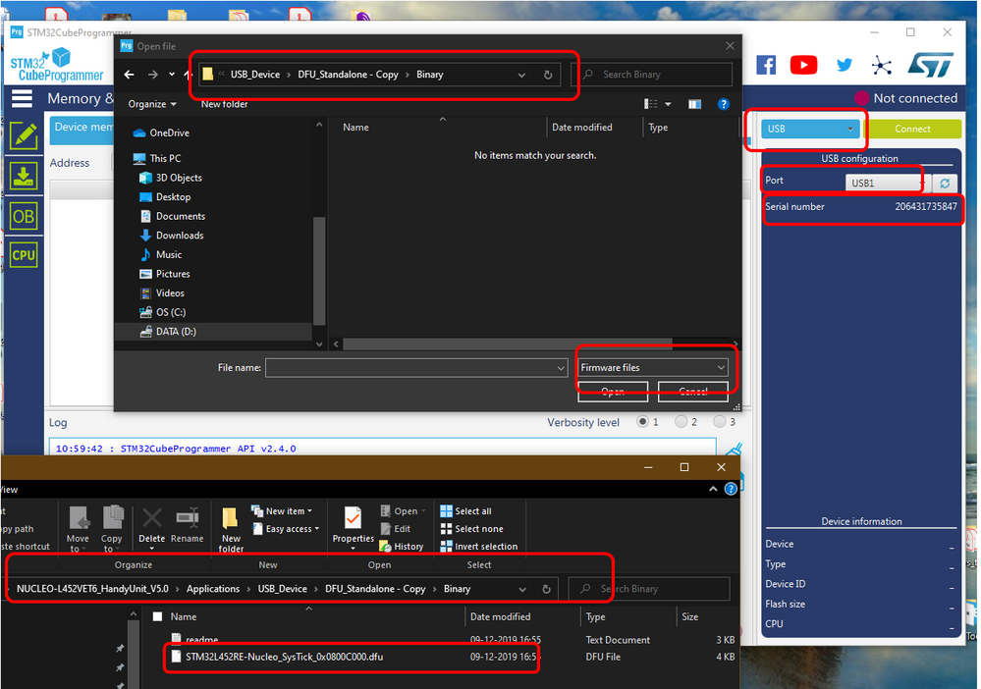Click Rename in the Explorer ribbon

coord(187,525)
